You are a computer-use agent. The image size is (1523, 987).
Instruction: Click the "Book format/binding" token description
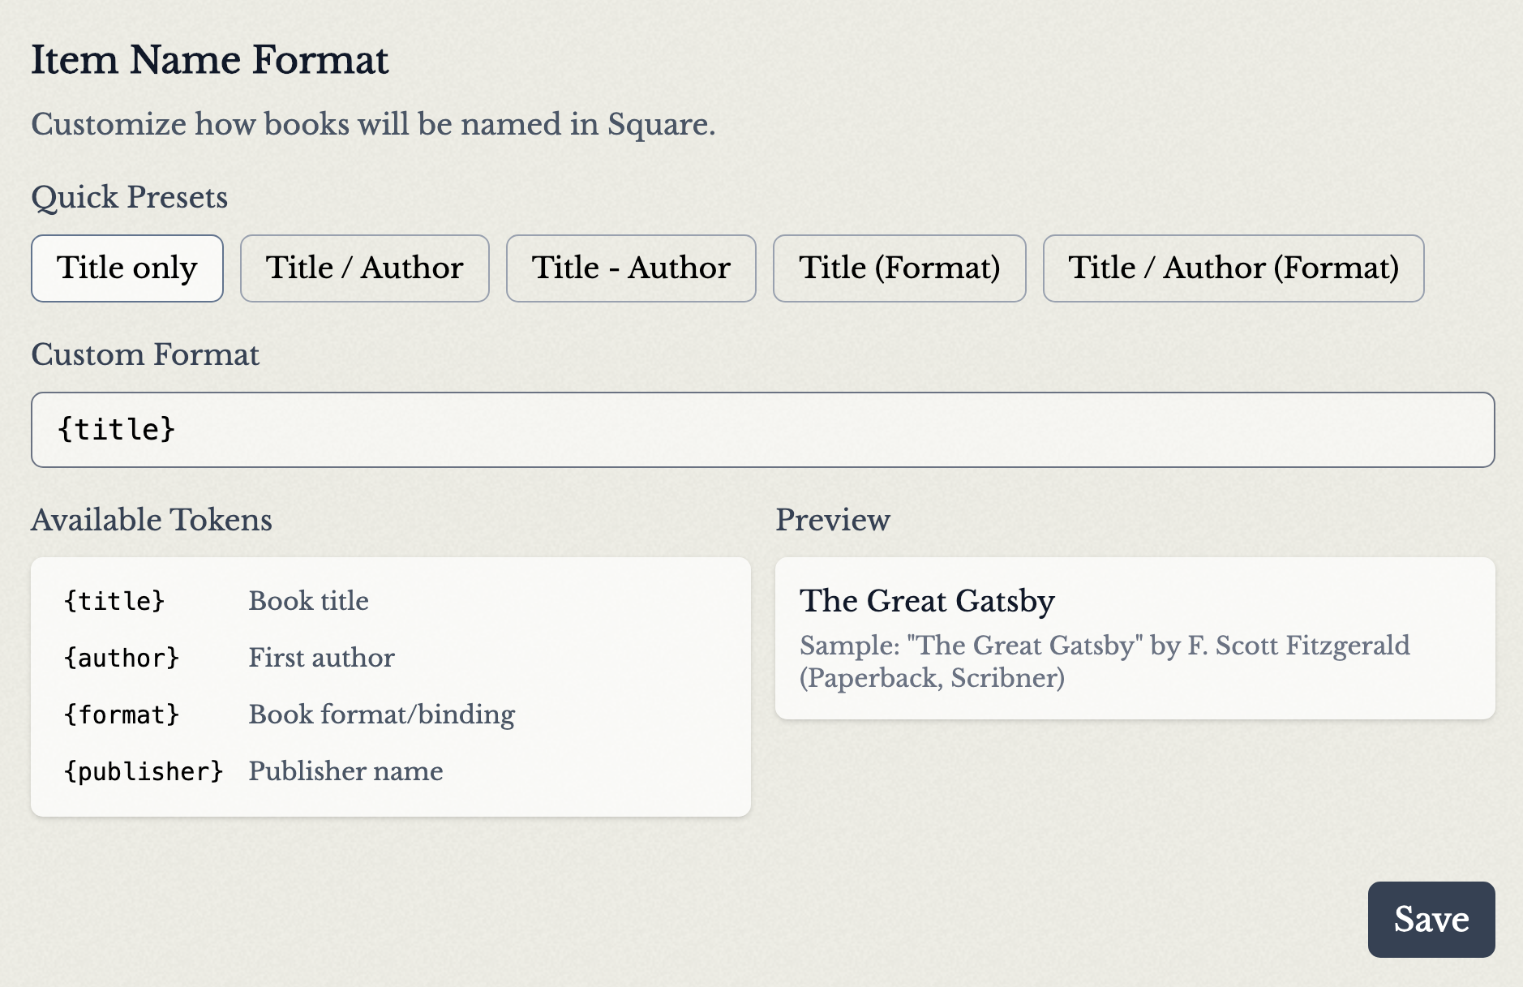381,715
